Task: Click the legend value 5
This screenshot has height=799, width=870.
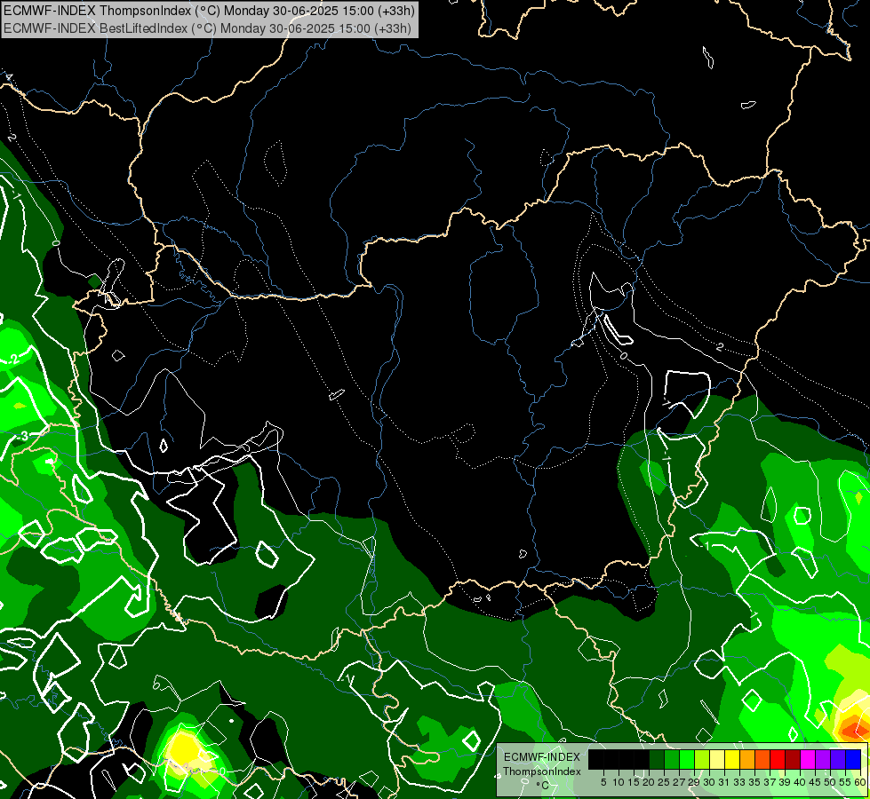Action: (603, 782)
